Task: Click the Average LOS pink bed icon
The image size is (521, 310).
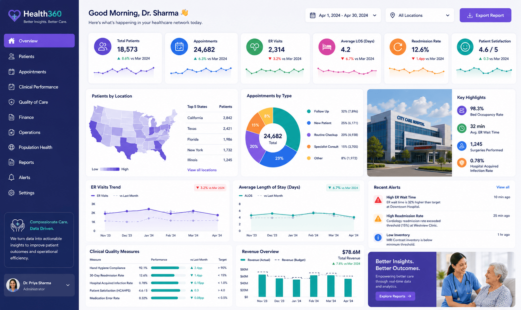Action: (327, 47)
